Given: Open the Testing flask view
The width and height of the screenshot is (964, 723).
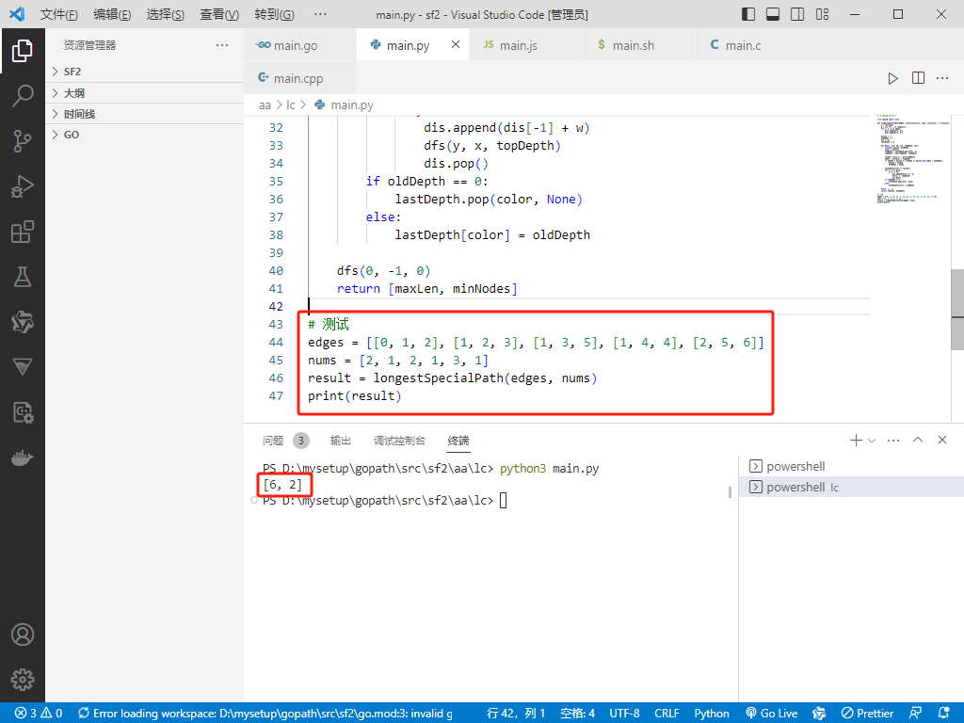Looking at the screenshot, I should [x=23, y=277].
